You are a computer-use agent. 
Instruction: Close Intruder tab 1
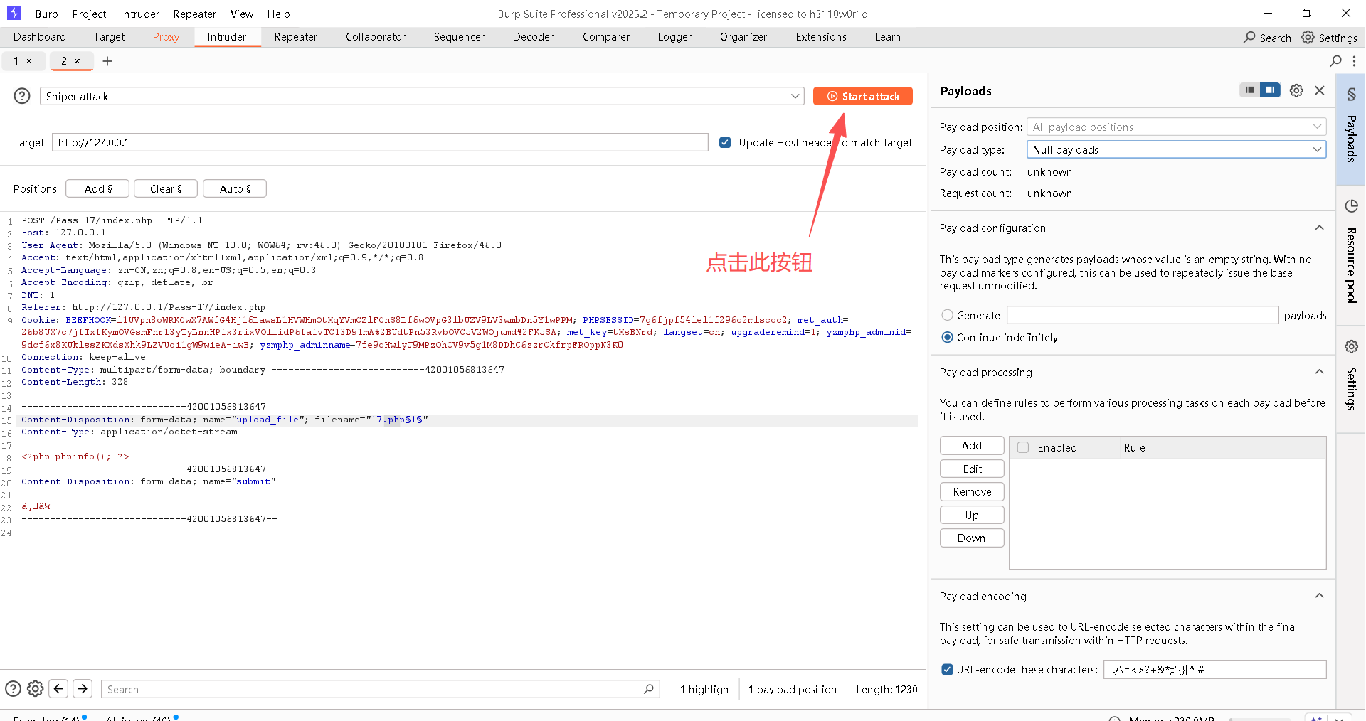pos(29,61)
